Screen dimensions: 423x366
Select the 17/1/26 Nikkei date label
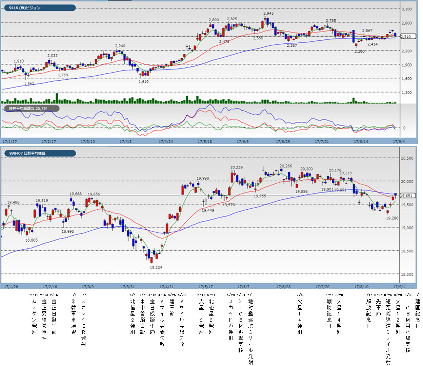coord(11,287)
